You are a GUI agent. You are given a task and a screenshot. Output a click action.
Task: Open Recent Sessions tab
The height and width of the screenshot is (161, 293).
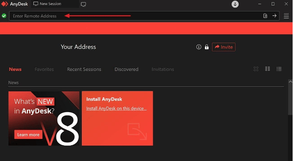[84, 69]
